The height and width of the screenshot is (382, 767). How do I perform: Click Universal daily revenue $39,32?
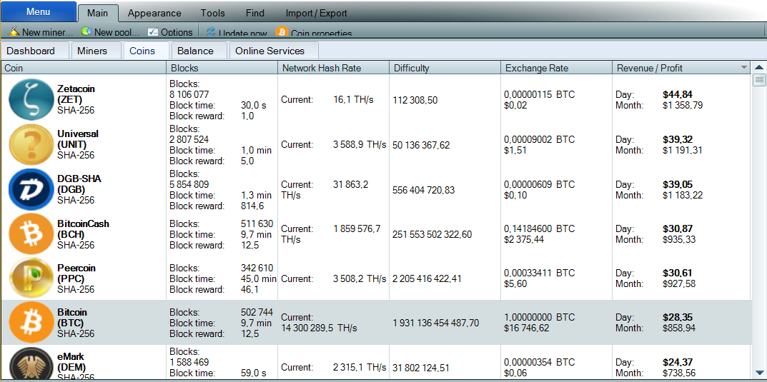(x=678, y=139)
